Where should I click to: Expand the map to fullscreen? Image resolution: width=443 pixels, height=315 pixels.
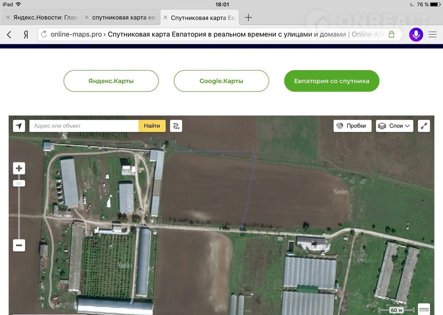pos(424,126)
